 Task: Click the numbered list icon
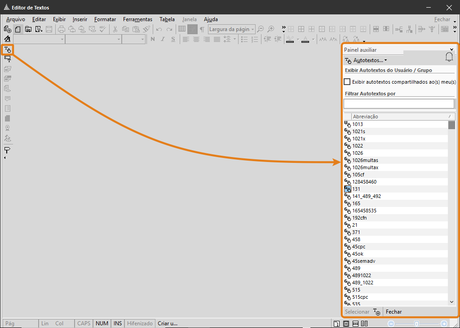pos(255,39)
